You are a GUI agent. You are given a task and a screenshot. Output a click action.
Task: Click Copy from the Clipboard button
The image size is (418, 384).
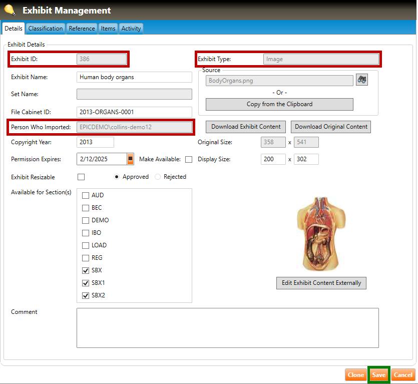279,104
